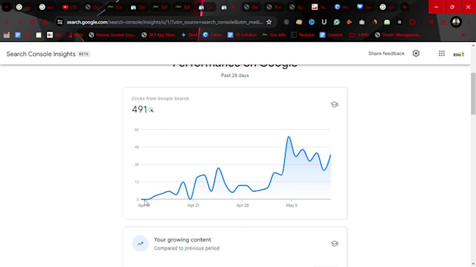Click the U extension icon
The image size is (476, 267).
324,22
